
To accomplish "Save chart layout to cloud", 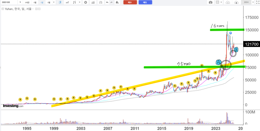I will [x=236, y=2].
